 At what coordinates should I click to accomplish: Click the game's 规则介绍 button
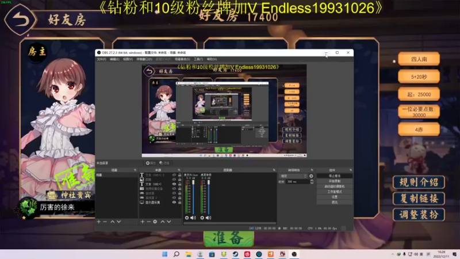pos(419,182)
